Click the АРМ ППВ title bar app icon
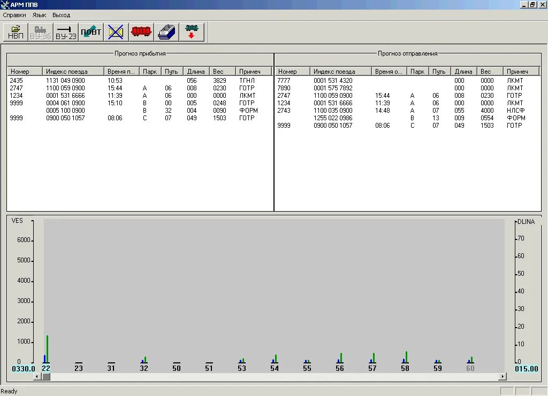 click(5, 4)
